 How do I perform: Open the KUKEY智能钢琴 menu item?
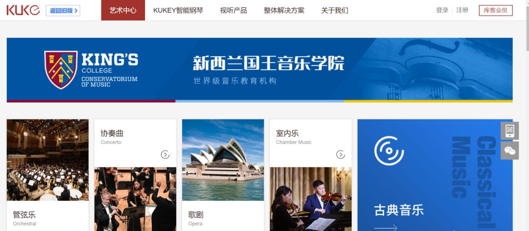pyautogui.click(x=178, y=10)
